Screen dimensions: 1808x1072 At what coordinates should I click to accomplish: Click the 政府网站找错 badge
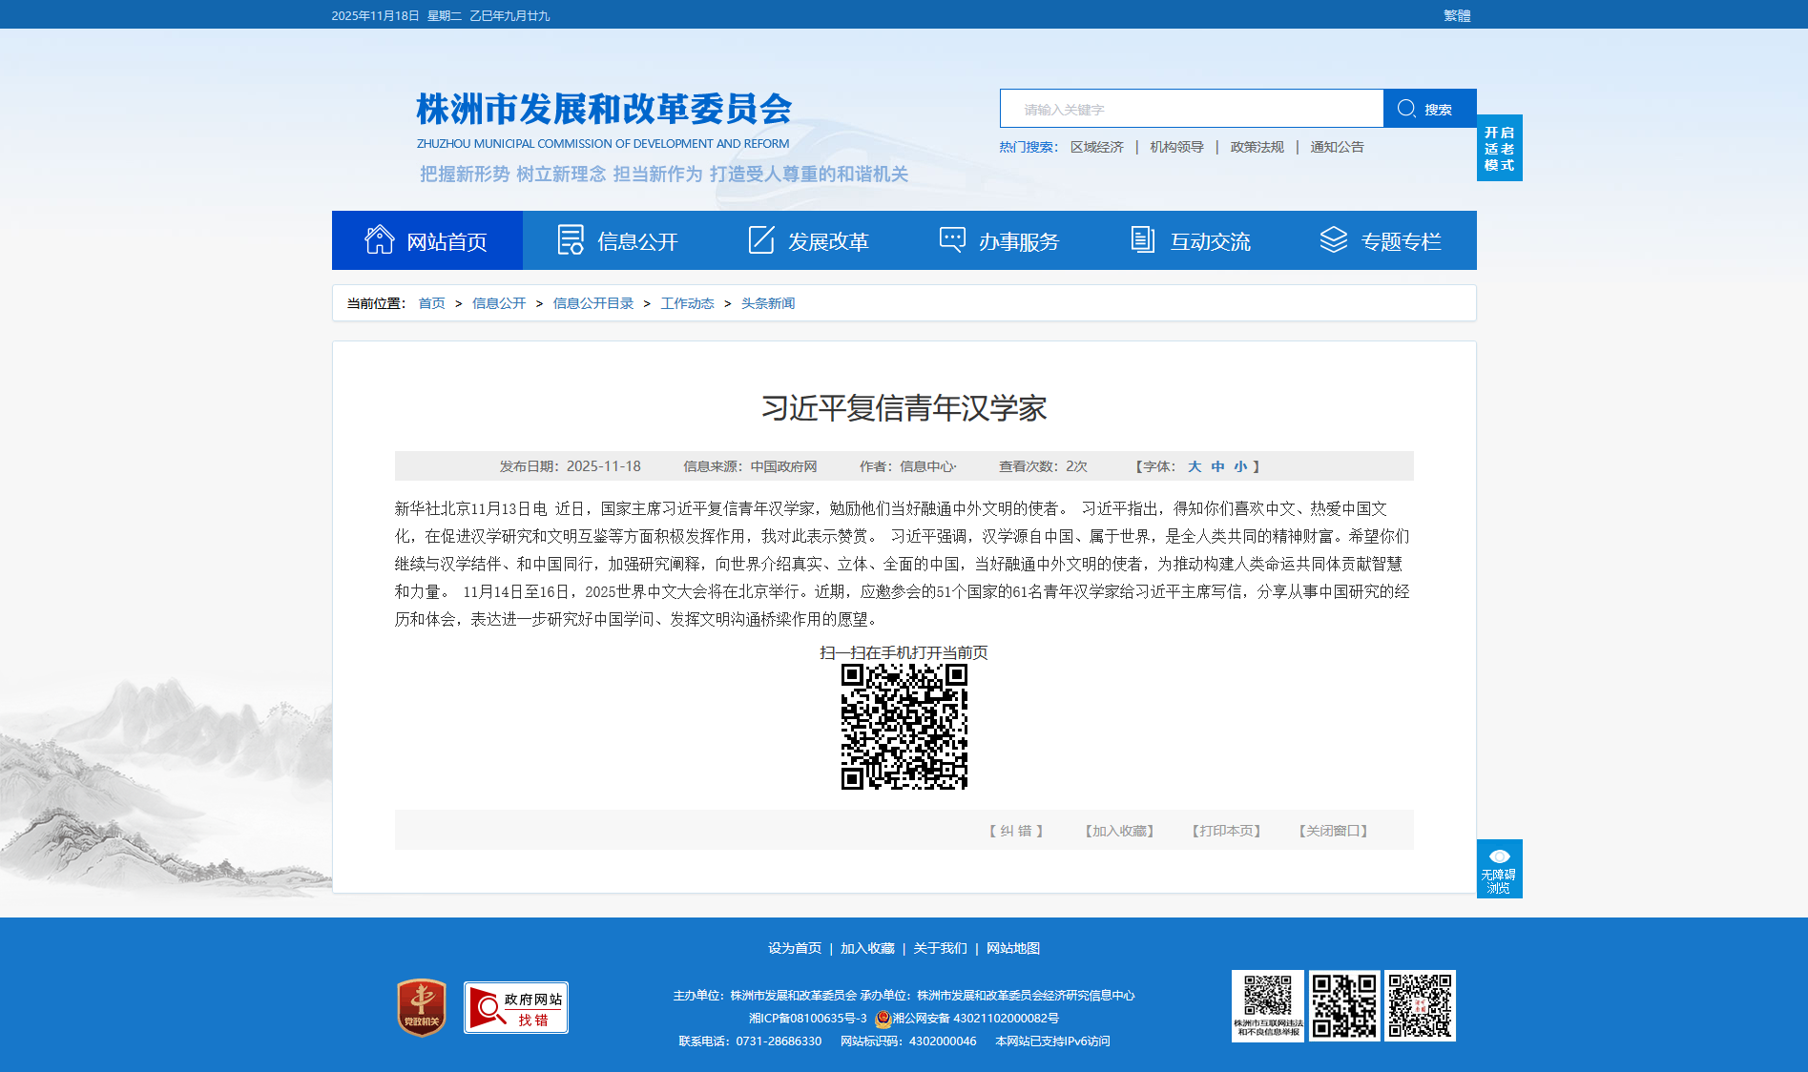click(x=516, y=1007)
